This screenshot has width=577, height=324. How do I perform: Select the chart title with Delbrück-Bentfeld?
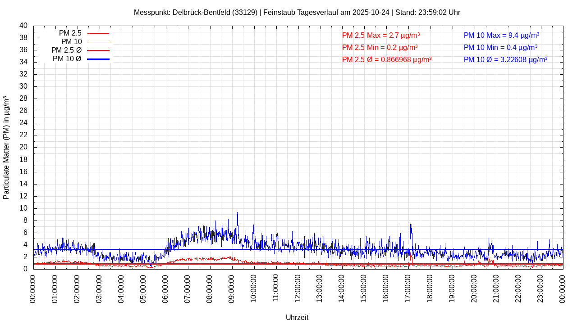point(297,12)
